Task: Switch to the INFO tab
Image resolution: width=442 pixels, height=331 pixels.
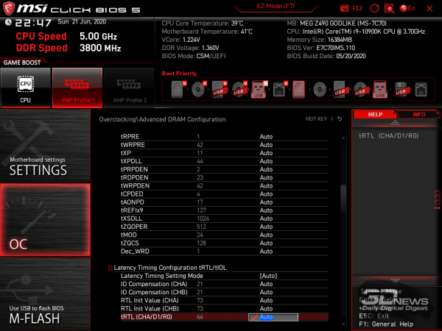Action: [x=418, y=115]
